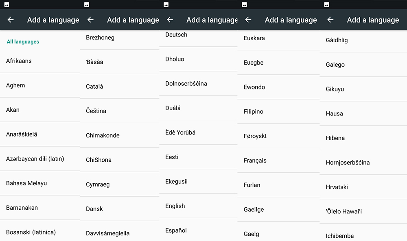Go back from the Euskara list screen
This screenshot has height=241, width=407.
click(248, 20)
